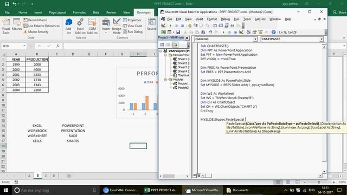Click Toggle Folders icon in Project pane

point(175,44)
